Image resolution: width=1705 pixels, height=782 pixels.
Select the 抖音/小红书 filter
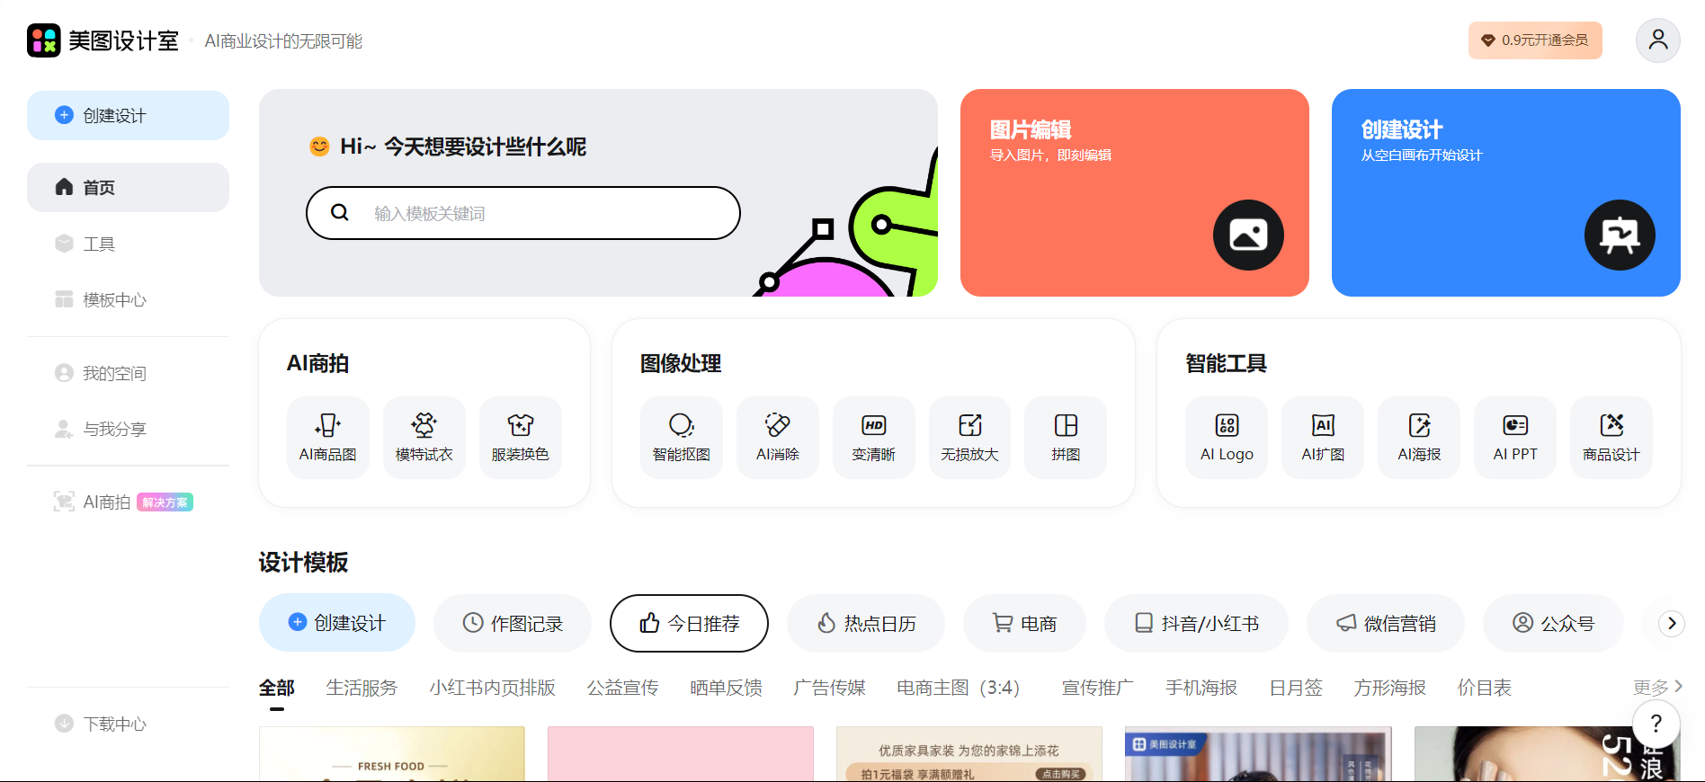[x=1196, y=623]
